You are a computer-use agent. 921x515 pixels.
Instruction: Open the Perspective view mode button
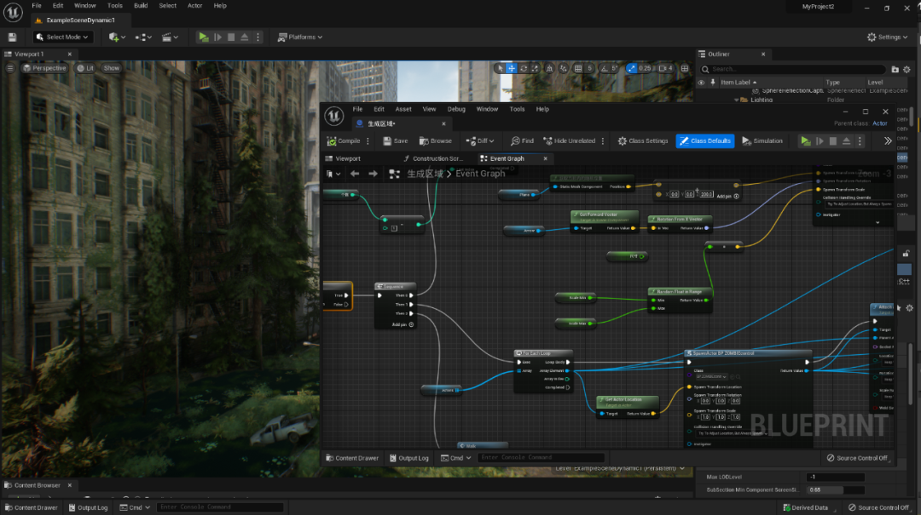44,68
